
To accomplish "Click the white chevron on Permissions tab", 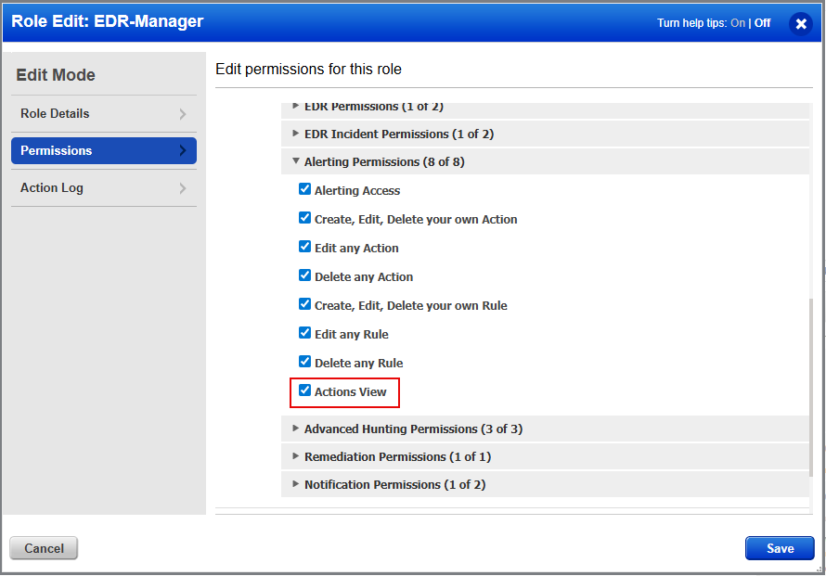I will pyautogui.click(x=183, y=151).
